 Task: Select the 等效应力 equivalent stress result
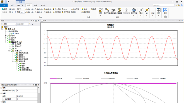[x=22, y=57]
